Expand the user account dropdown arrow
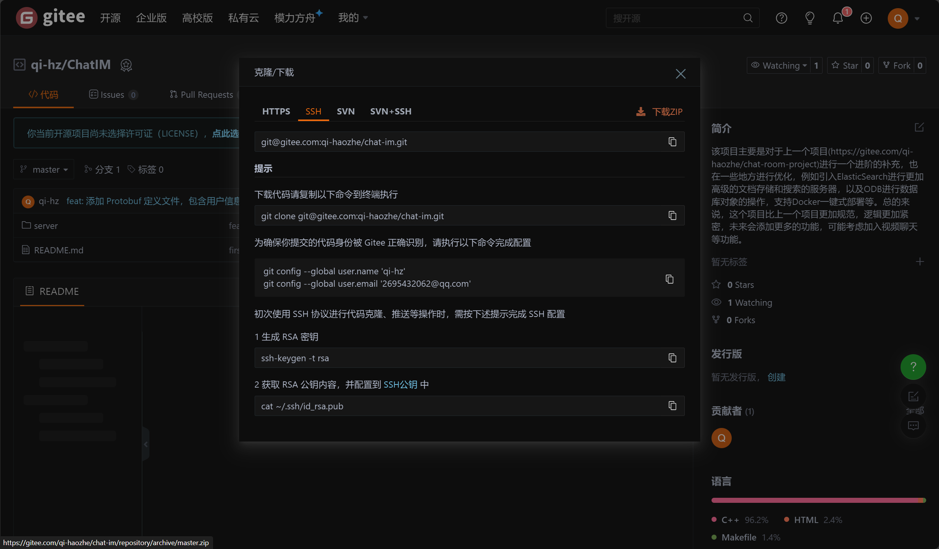 [917, 18]
